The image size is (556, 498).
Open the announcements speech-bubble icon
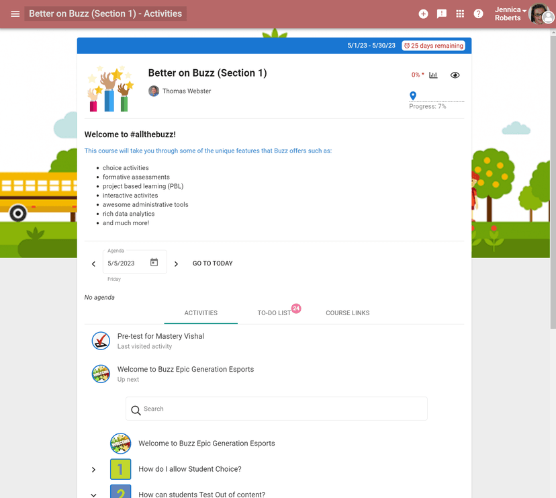pyautogui.click(x=441, y=13)
